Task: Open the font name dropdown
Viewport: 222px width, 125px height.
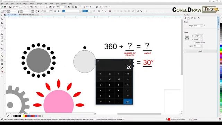Action: pyautogui.click(x=80, y=11)
